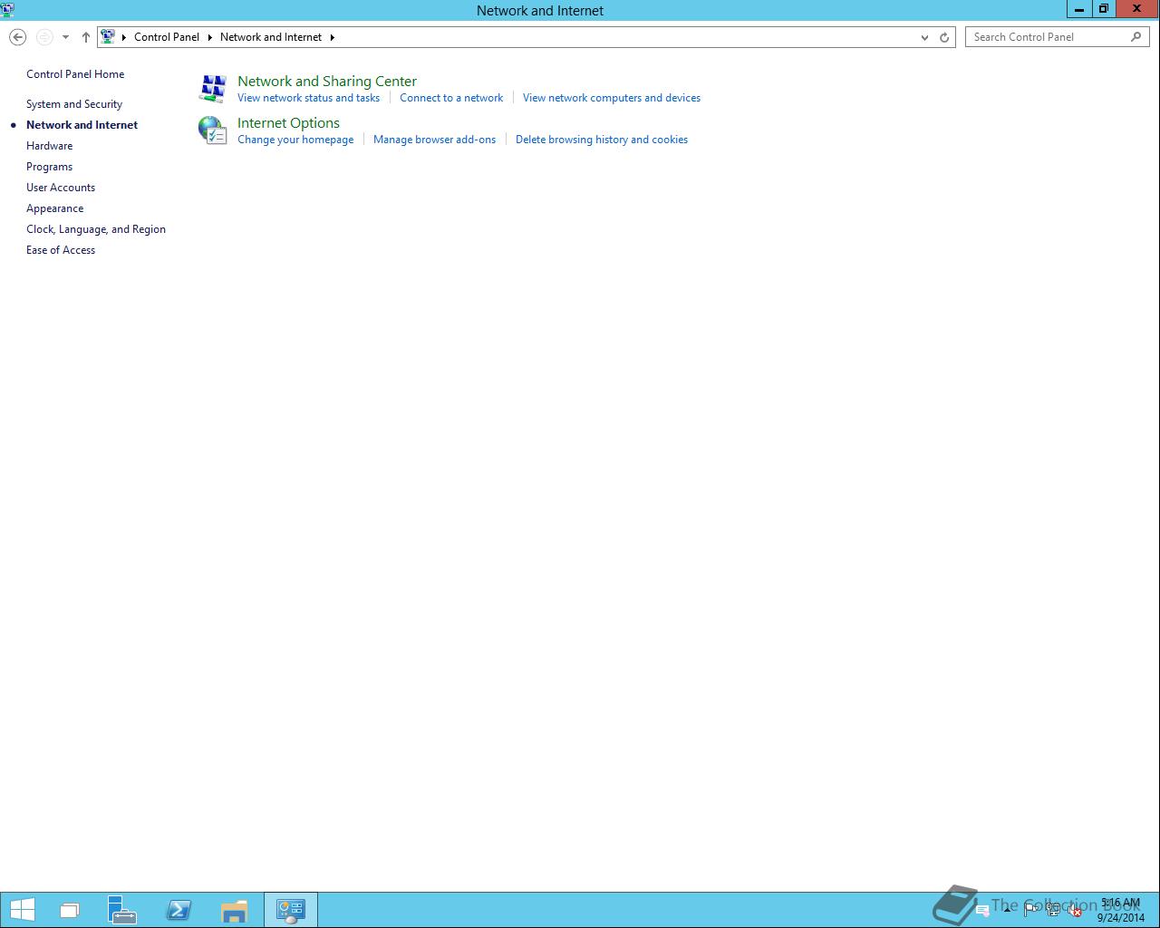Refresh the Control Panel view
1160x928 pixels.
[944, 37]
